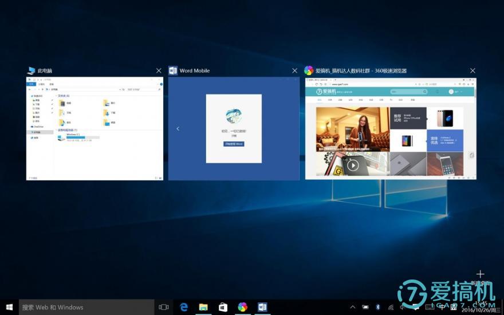Open 360 browser from the taskbar
The height and width of the screenshot is (315, 504).
[243, 308]
